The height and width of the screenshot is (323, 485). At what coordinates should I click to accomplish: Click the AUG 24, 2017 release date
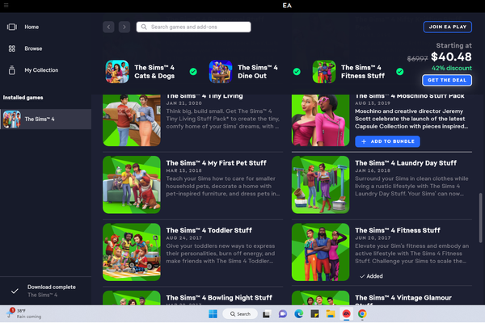[183, 238]
